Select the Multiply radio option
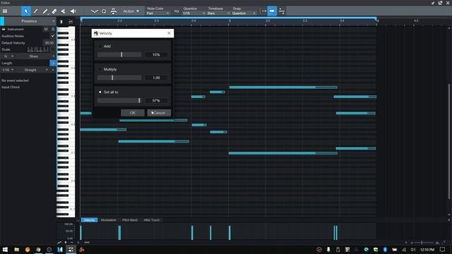 tap(100, 69)
